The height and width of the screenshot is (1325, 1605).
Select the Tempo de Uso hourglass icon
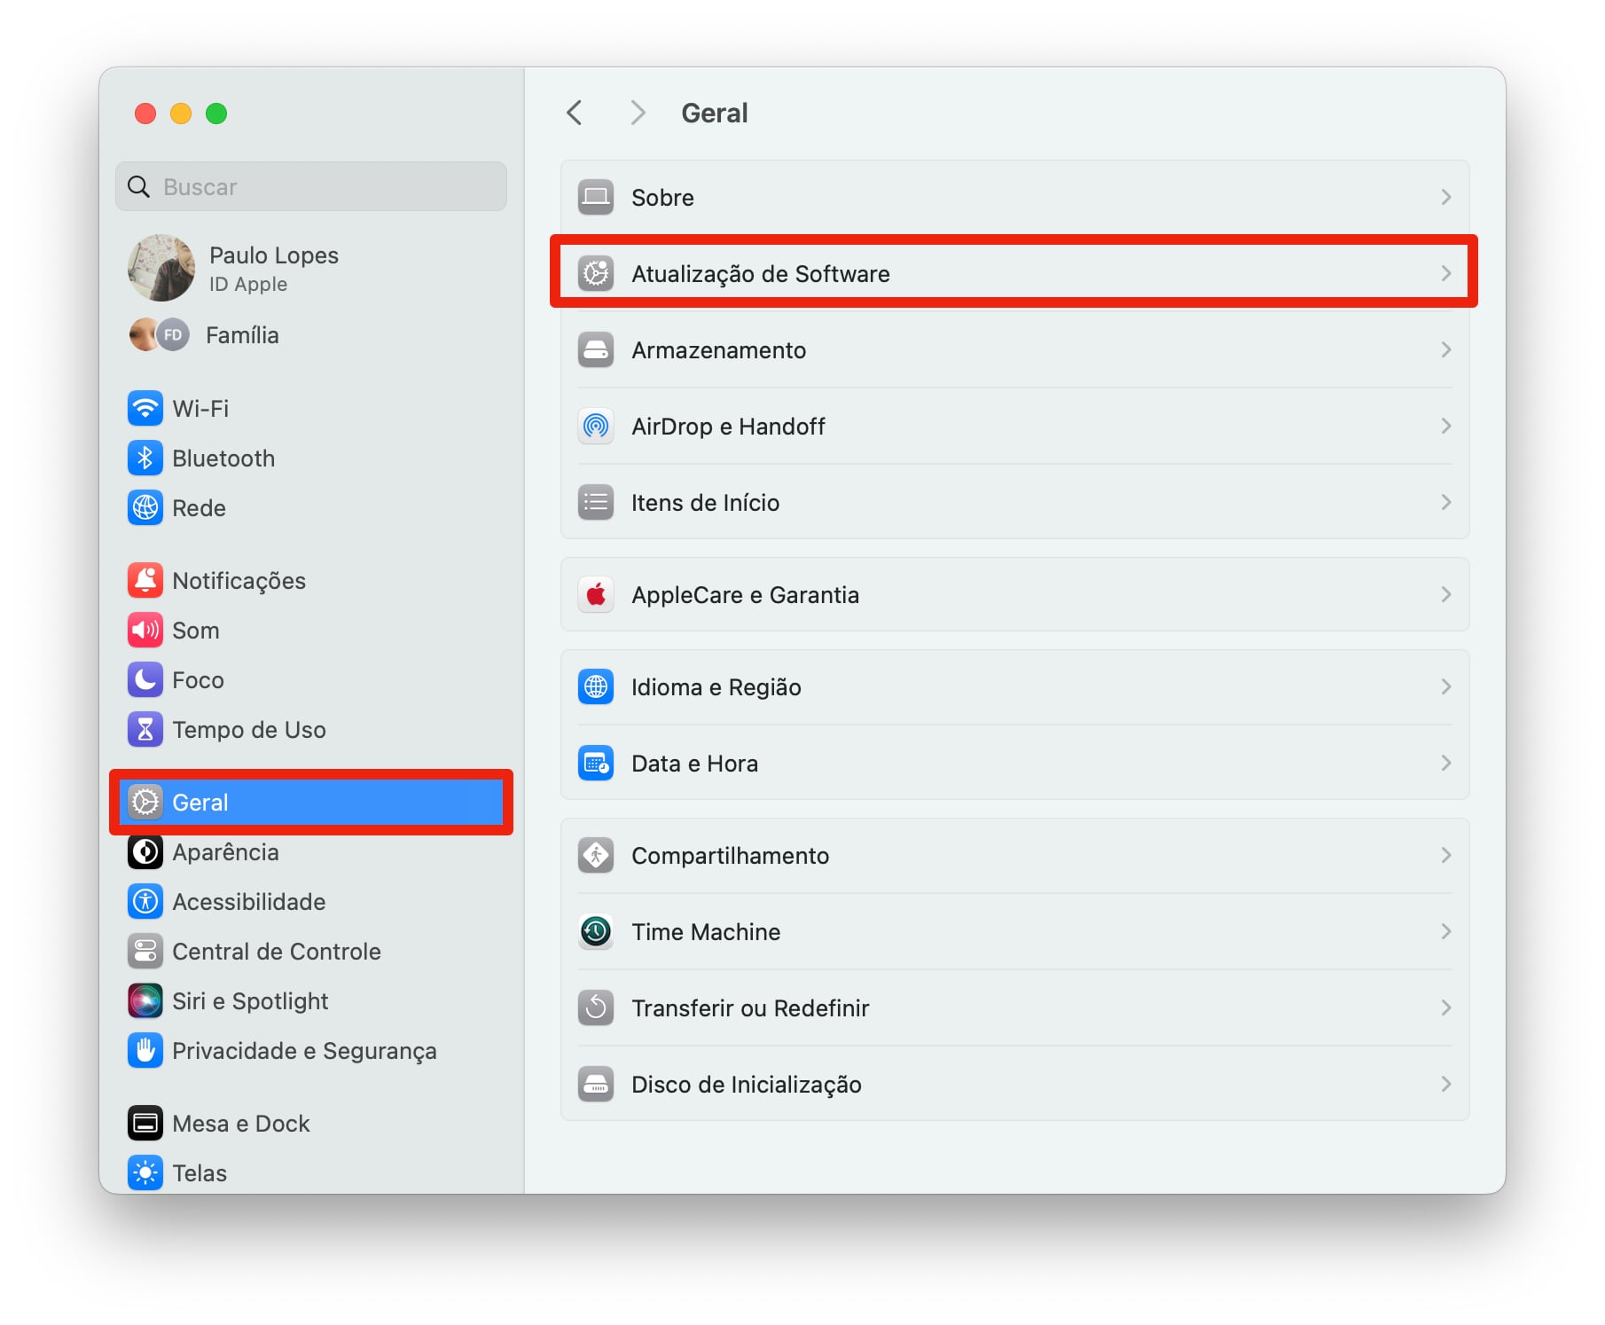point(145,730)
